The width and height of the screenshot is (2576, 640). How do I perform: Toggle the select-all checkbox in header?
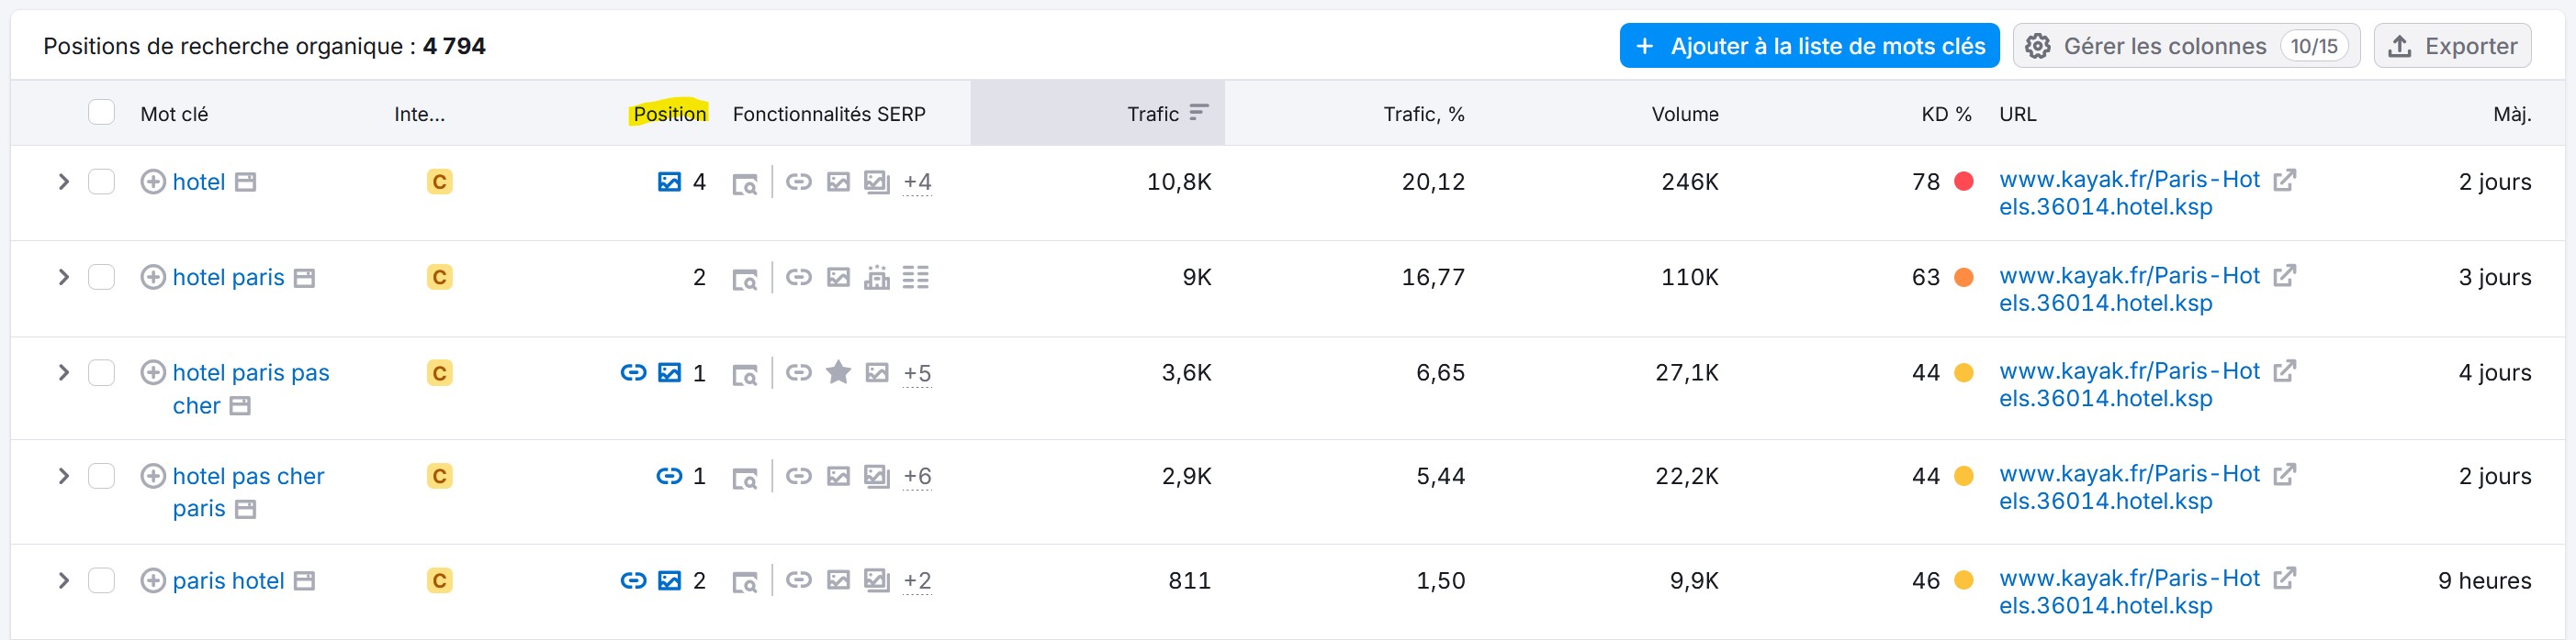(101, 113)
